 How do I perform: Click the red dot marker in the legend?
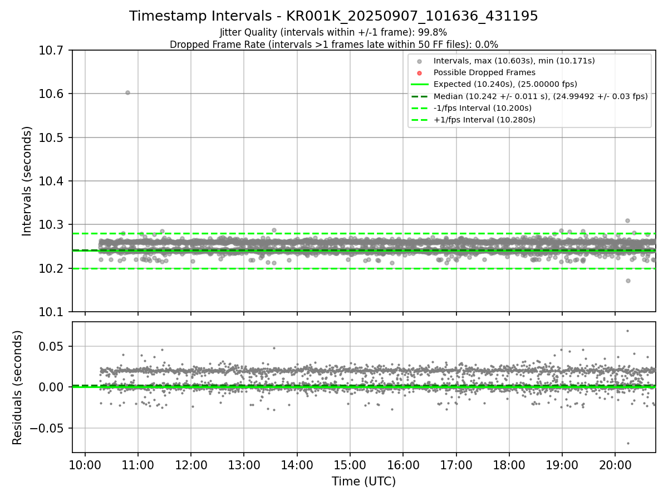(x=420, y=73)
